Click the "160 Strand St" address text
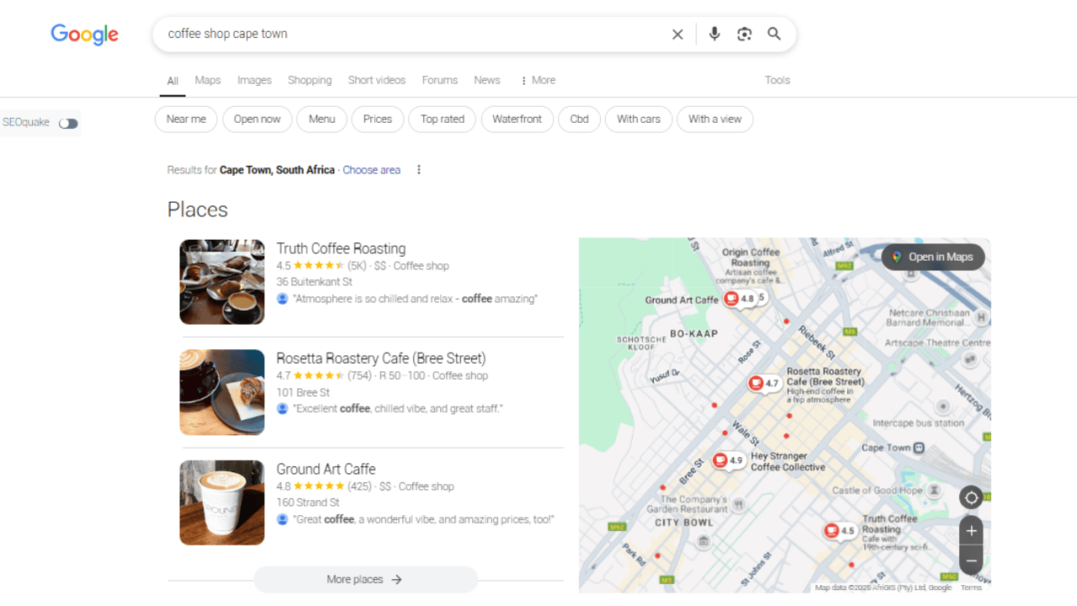The height and width of the screenshot is (606, 1077). coord(308,502)
